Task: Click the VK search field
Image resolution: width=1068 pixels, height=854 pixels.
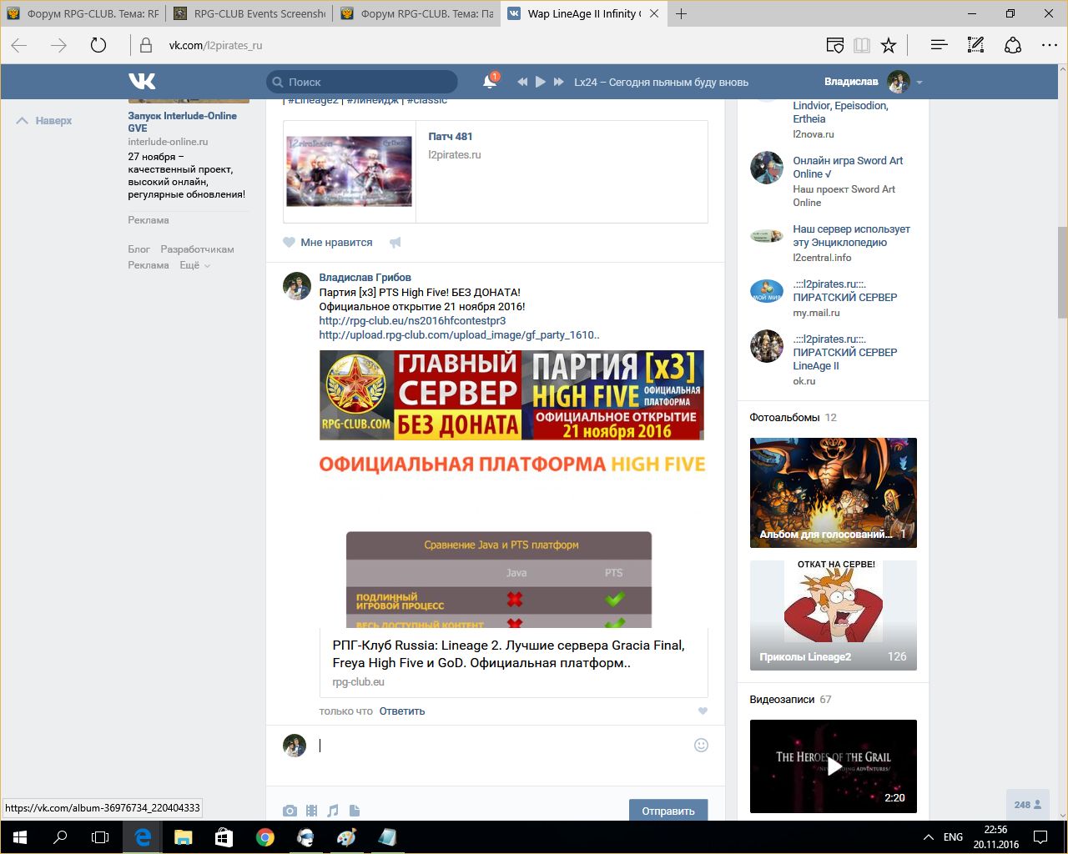Action: (x=362, y=82)
